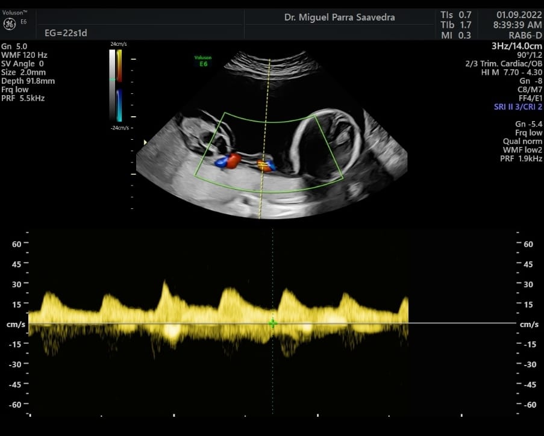The height and width of the screenshot is (436, 544).
Task: Click the GE logo in the header
Action: [x=10, y=24]
